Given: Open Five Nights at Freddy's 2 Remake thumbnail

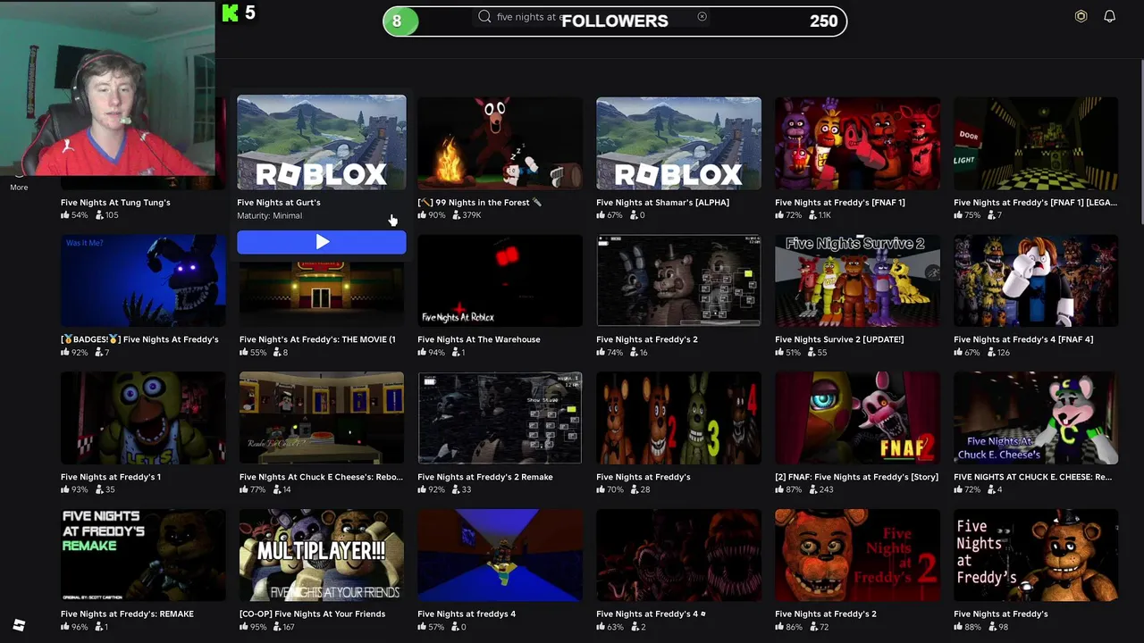Looking at the screenshot, I should [500, 418].
